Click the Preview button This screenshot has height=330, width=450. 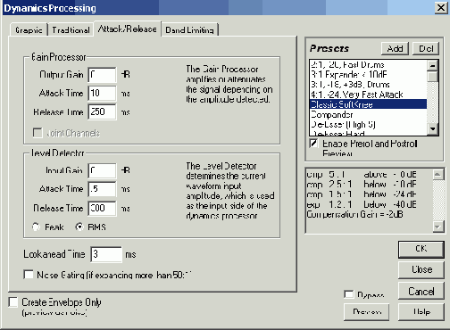click(x=366, y=311)
